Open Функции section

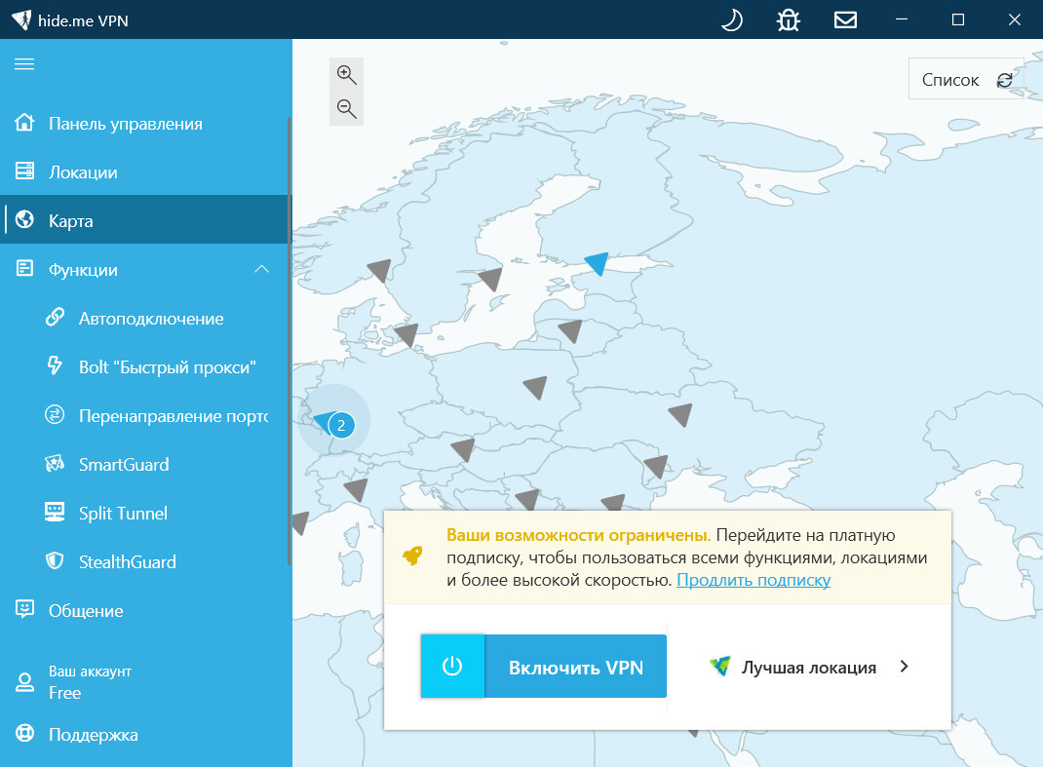[145, 269]
